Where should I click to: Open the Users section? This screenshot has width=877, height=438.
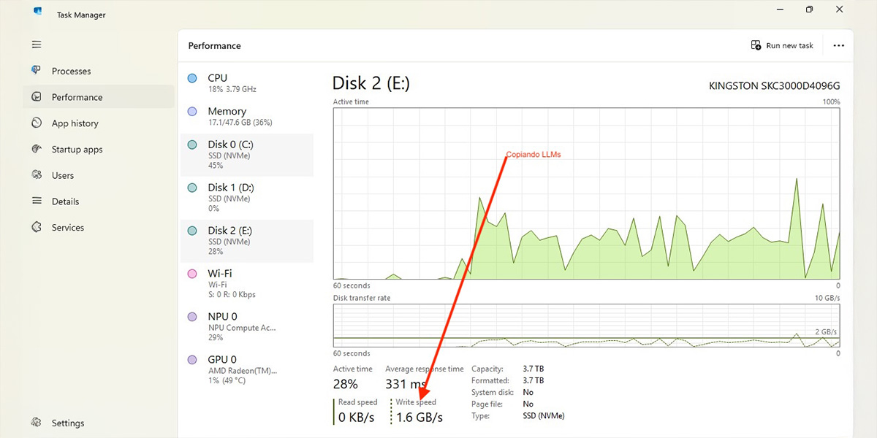pyautogui.click(x=65, y=175)
